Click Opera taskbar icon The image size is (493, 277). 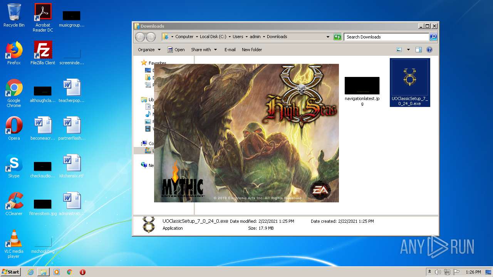pyautogui.click(x=82, y=272)
